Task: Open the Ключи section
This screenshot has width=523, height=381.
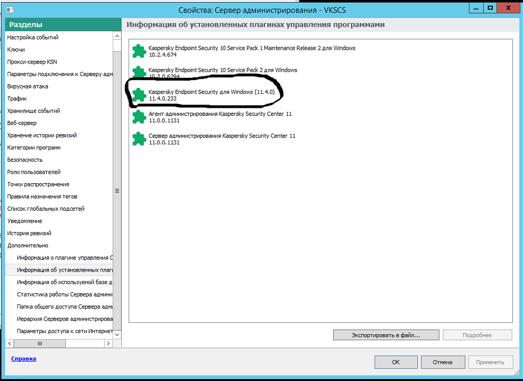Action: click(16, 50)
